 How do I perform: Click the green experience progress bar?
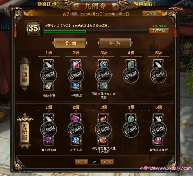96,31
